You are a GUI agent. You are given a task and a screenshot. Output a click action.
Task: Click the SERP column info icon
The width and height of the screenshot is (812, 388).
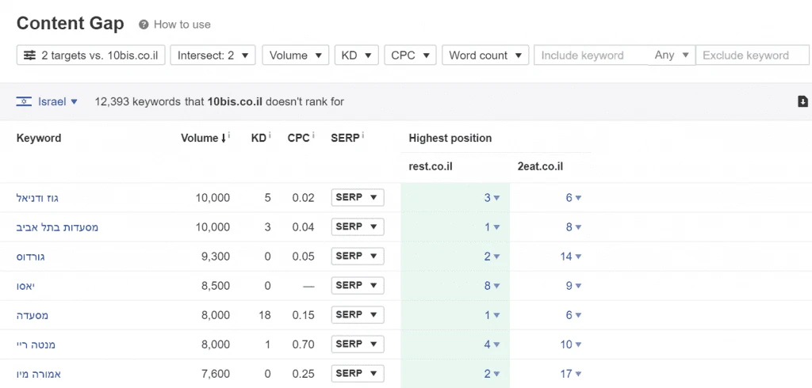362,135
